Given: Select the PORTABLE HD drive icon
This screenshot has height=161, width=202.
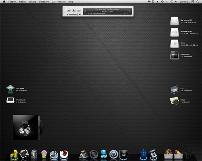Looking at the screenshot, I should pos(175,32).
